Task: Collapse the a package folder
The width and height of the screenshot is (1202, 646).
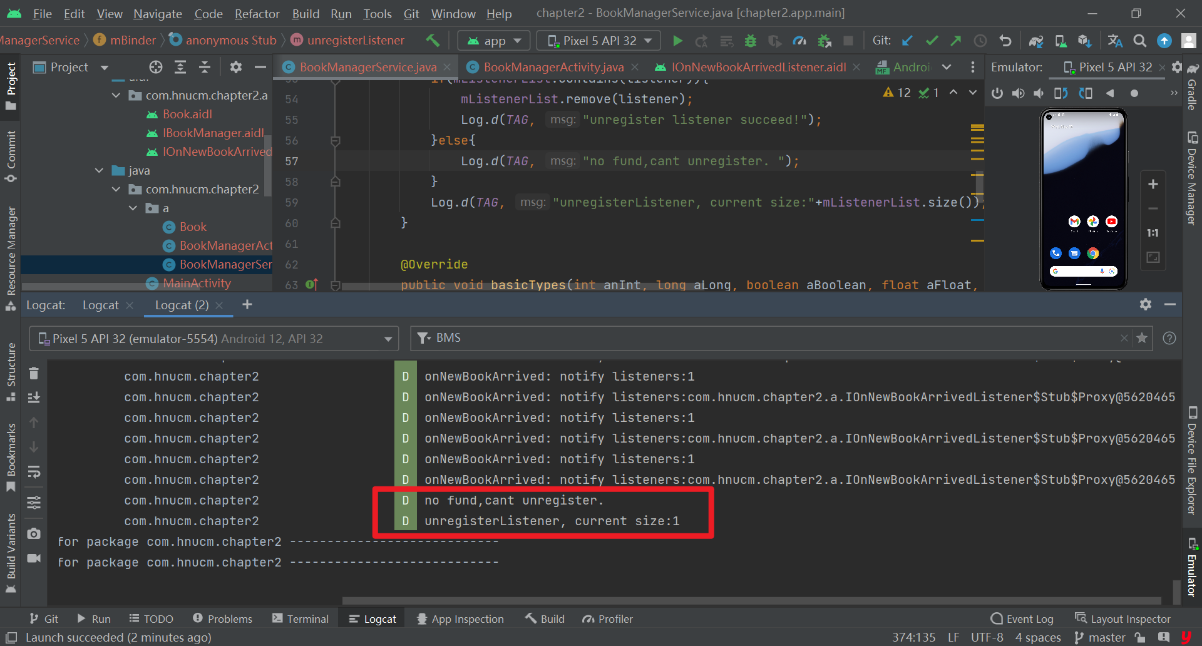Action: (x=133, y=208)
